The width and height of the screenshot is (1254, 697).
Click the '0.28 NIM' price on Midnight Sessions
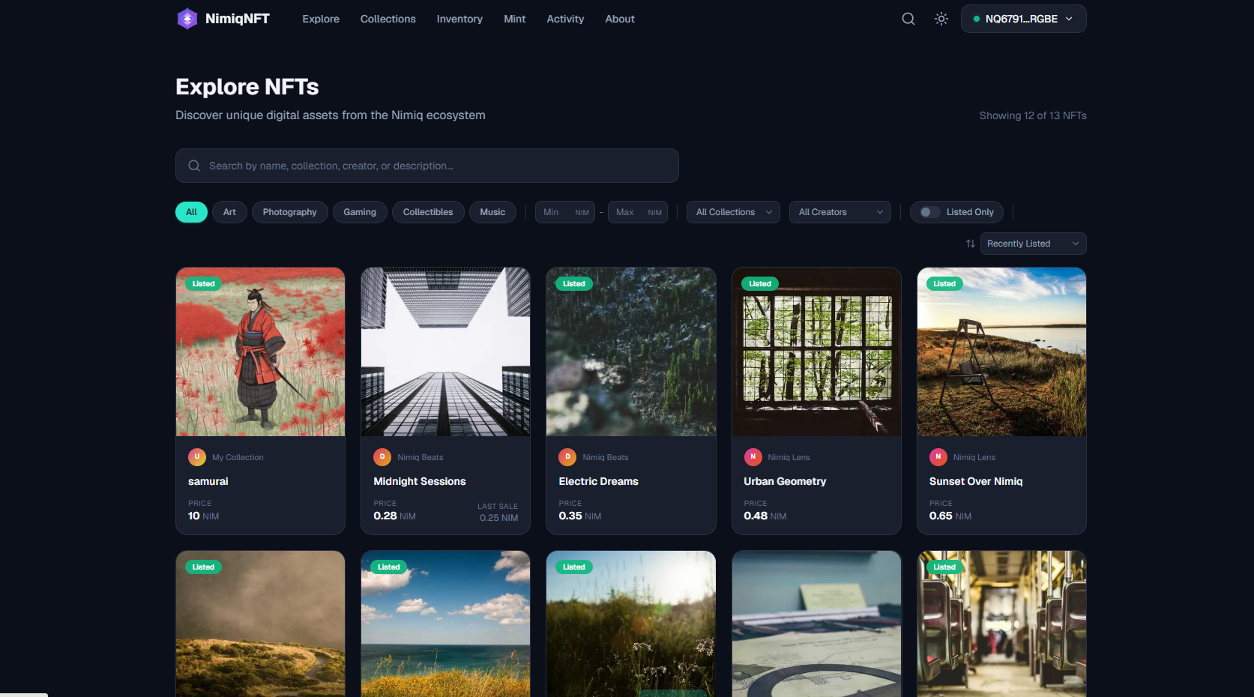(x=394, y=516)
